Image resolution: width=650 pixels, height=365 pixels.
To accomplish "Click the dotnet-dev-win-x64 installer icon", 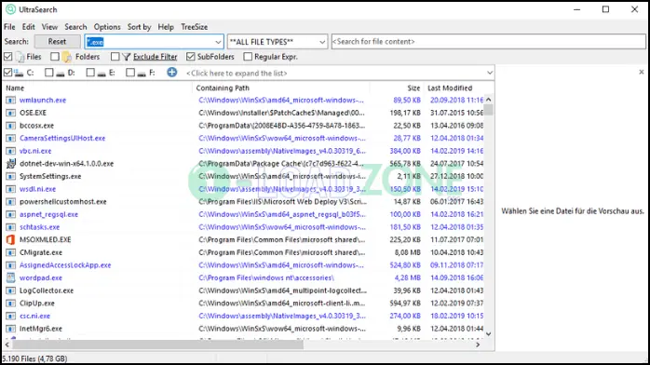I will [11, 164].
